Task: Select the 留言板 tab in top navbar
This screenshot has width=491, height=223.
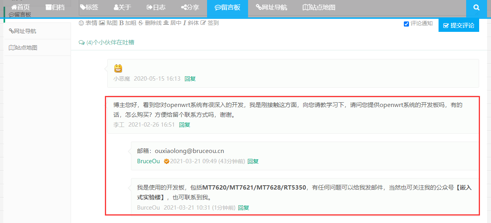Action: coord(228,7)
